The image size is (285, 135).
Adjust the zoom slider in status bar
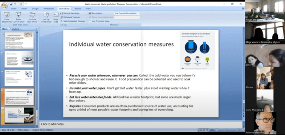click(x=225, y=130)
